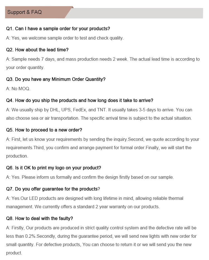The width and height of the screenshot is (209, 260).
Task: Click the answer about 7 days sample time
Action: (x=103, y=63)
